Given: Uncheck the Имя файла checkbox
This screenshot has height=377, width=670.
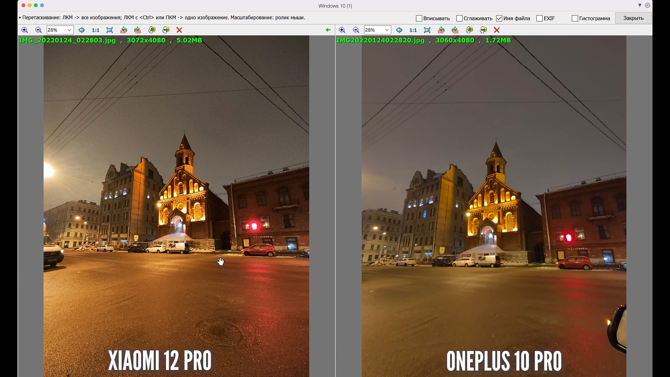Looking at the screenshot, I should [x=499, y=18].
